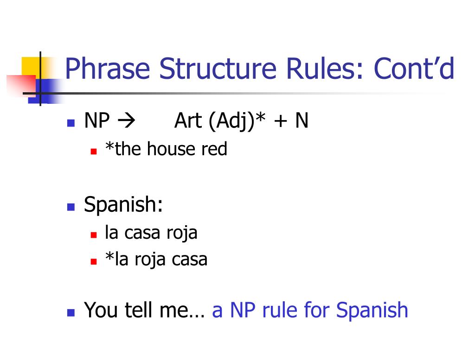Click the red bullet before '*the house red'
This screenshot has width=475, height=356.
tap(94, 152)
